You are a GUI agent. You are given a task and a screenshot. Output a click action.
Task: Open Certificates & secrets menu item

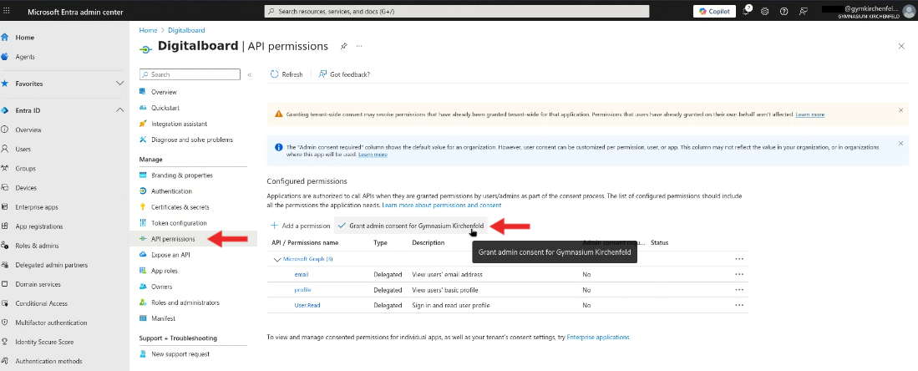[x=180, y=207]
